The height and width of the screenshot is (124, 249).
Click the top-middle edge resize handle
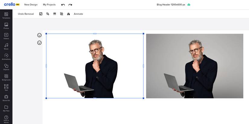(x=95, y=34)
